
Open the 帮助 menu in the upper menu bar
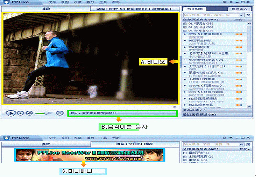tap(116, 2)
